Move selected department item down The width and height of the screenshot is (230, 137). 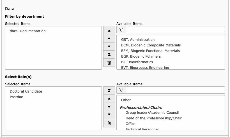click(x=109, y=46)
